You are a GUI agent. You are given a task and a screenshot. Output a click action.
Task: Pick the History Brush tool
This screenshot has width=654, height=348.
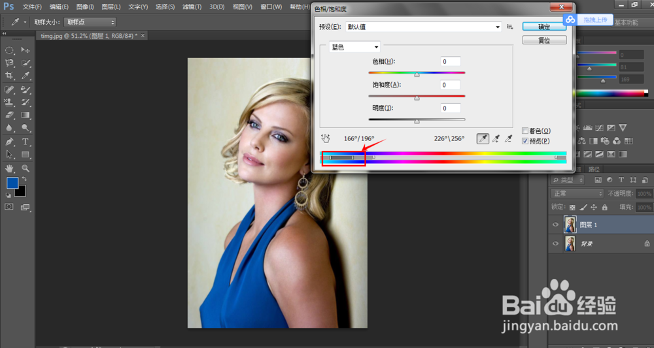click(26, 102)
